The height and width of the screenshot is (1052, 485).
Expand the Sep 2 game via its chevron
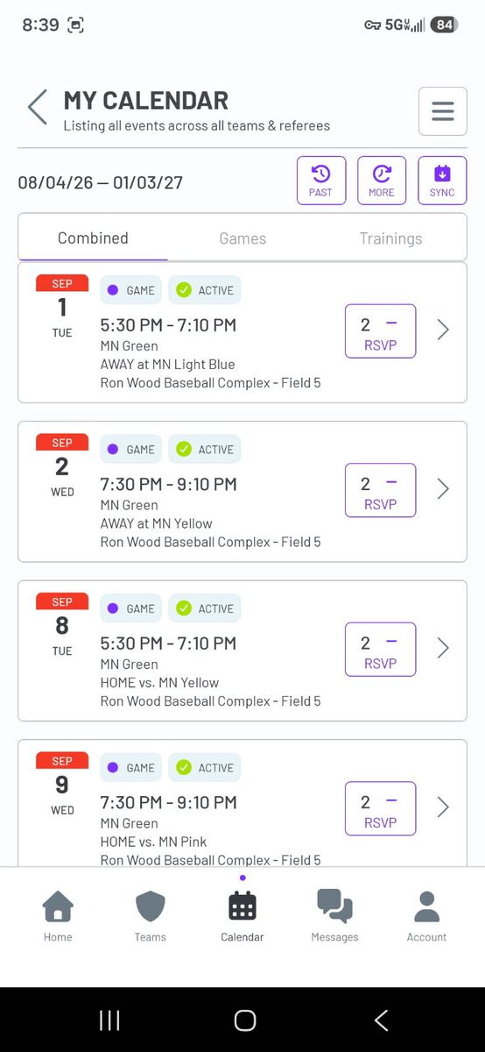[x=443, y=489]
